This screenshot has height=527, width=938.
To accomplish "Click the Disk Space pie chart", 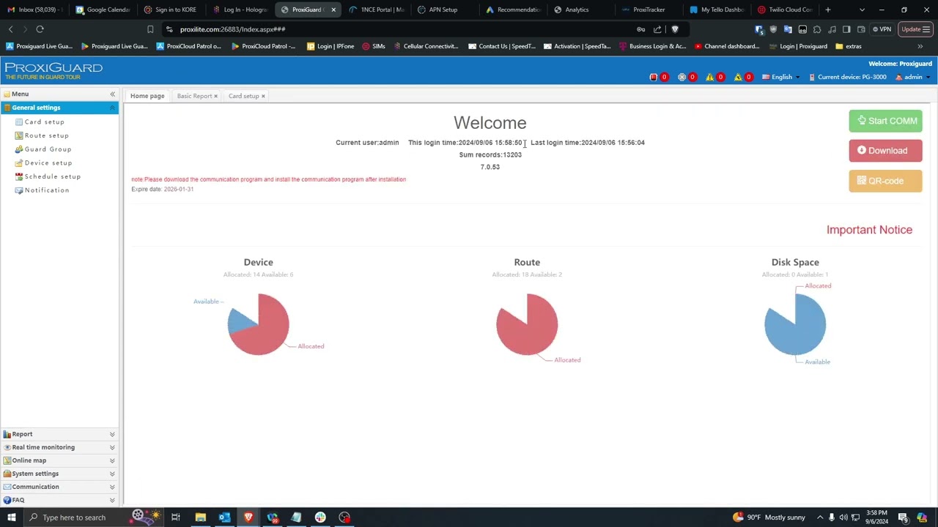I will coord(795,324).
